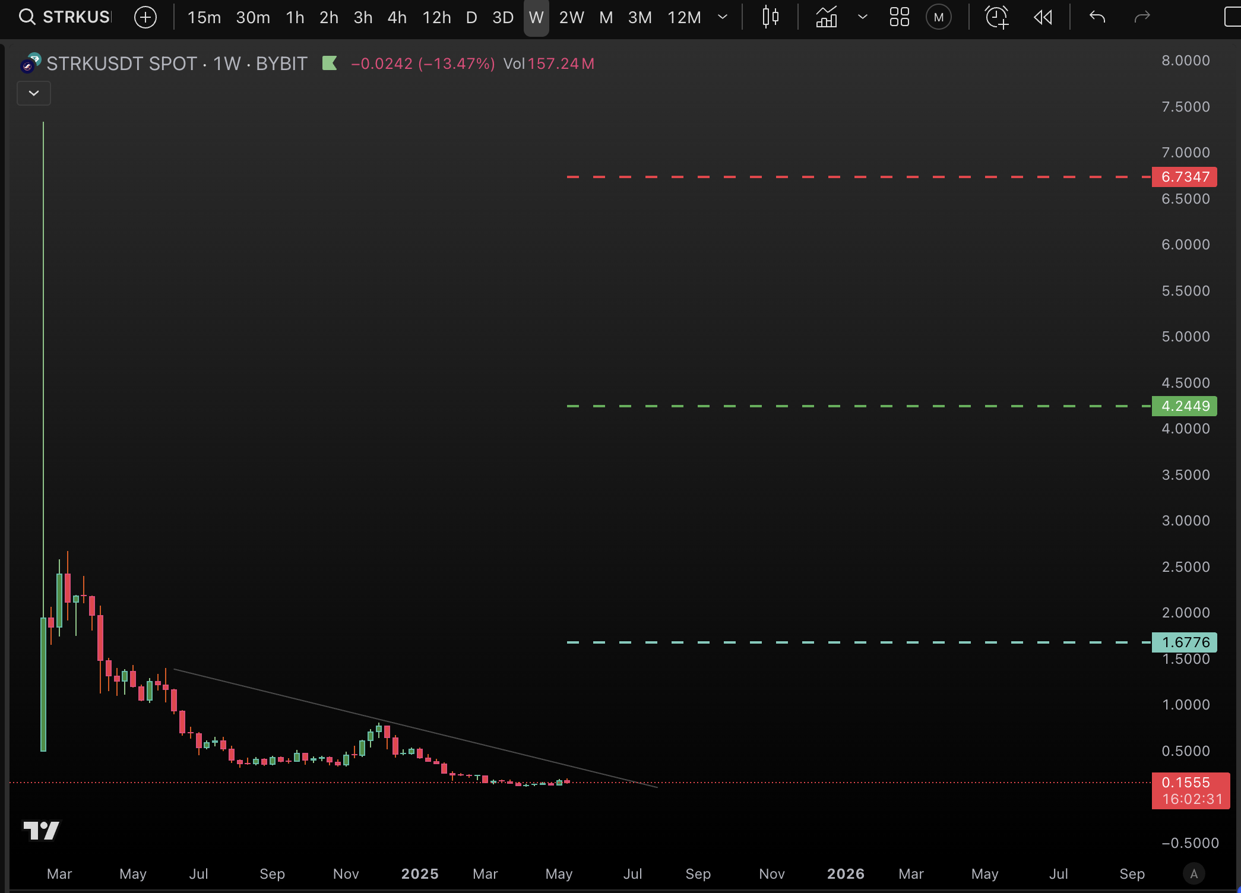
Task: Click the STRK symbol logo in legend
Action: pyautogui.click(x=30, y=62)
